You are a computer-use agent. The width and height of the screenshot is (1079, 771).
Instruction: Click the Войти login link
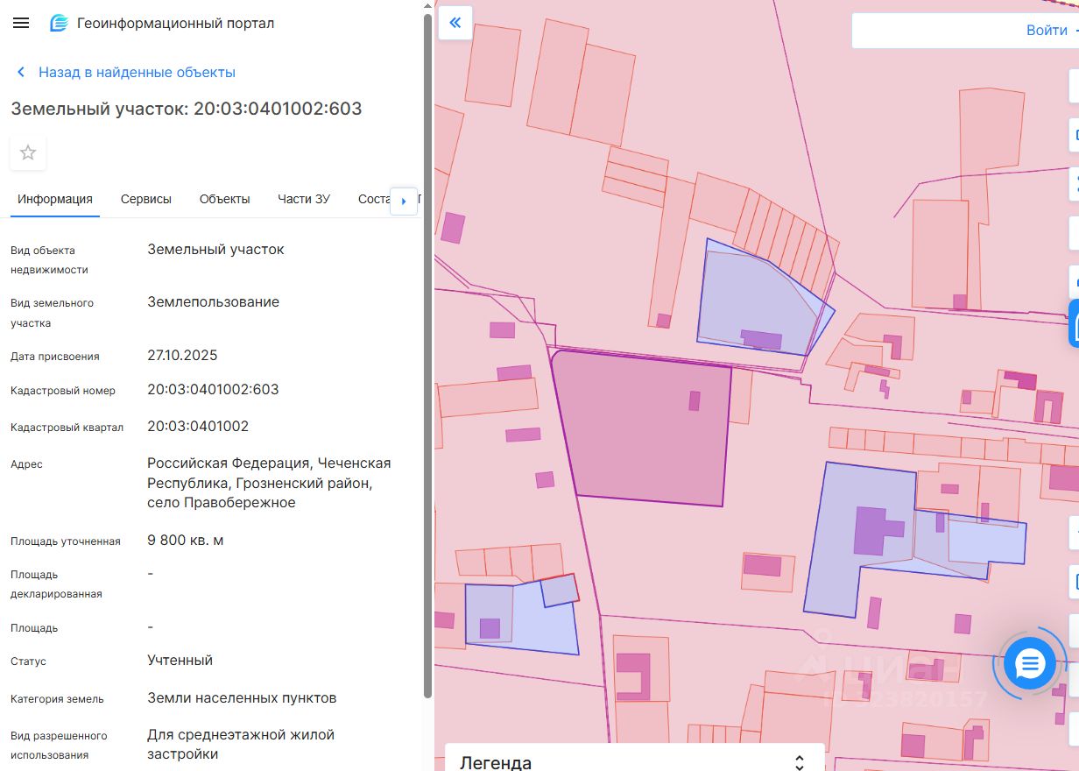pyautogui.click(x=1047, y=30)
